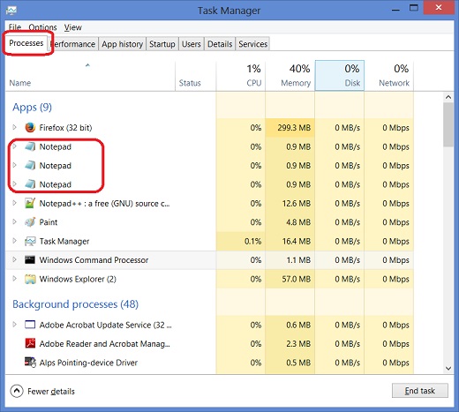Screen dimensions: 459x412
Task: Maximize the Task Manager window
Action: 414,8
